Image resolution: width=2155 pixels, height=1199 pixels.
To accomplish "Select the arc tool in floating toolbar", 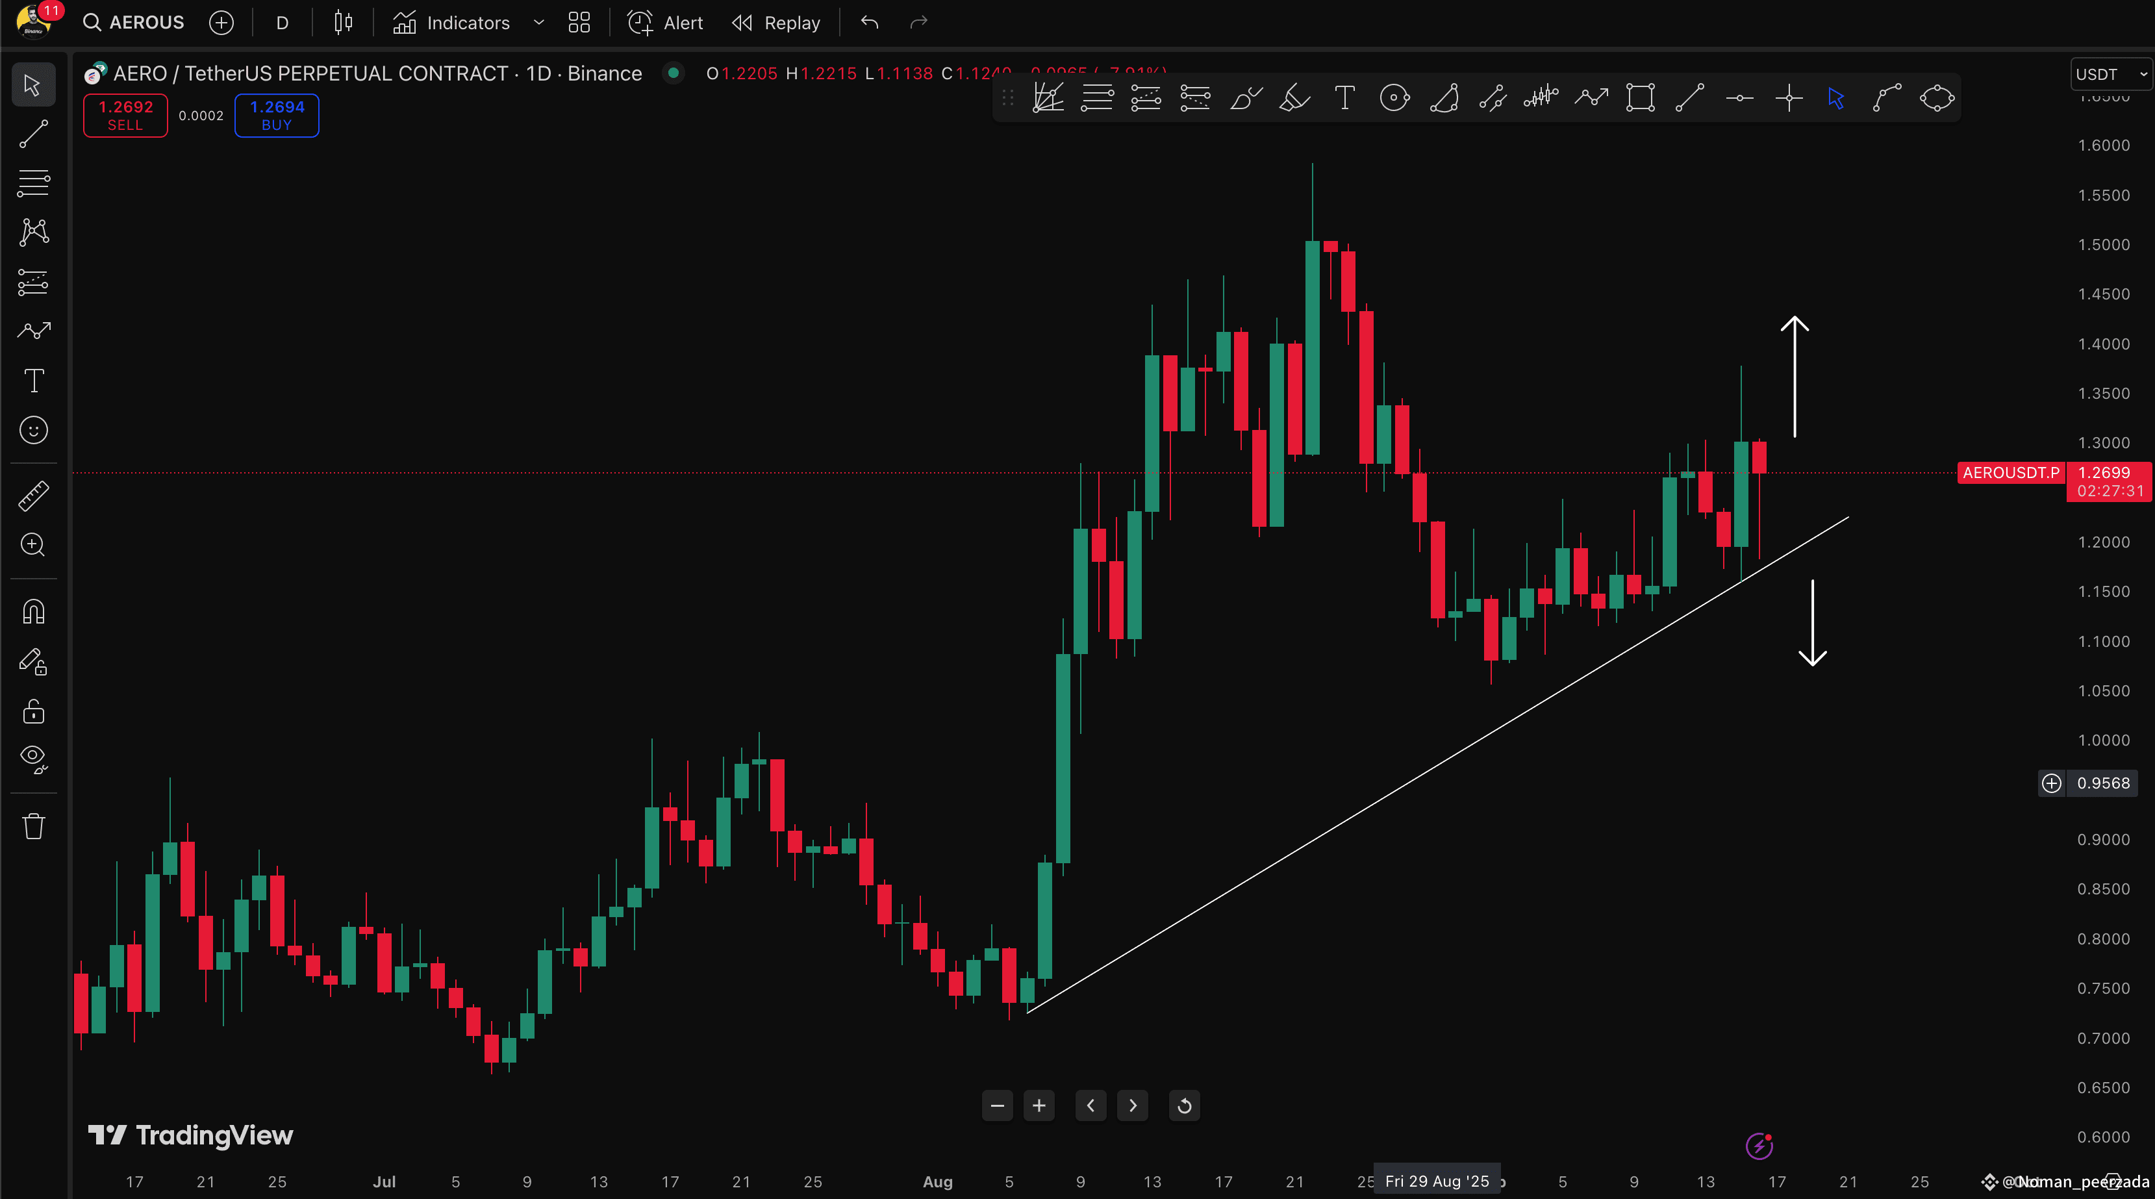I will coord(1444,98).
